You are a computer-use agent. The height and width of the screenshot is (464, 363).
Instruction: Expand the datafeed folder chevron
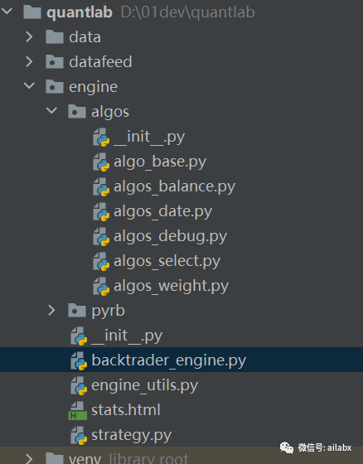point(29,62)
